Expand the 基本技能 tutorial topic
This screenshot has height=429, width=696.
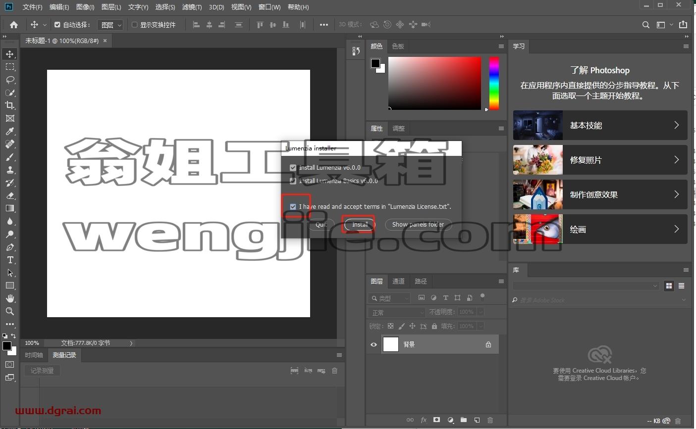click(600, 125)
